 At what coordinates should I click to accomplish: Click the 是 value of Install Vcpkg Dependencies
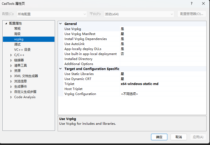pos(122,39)
